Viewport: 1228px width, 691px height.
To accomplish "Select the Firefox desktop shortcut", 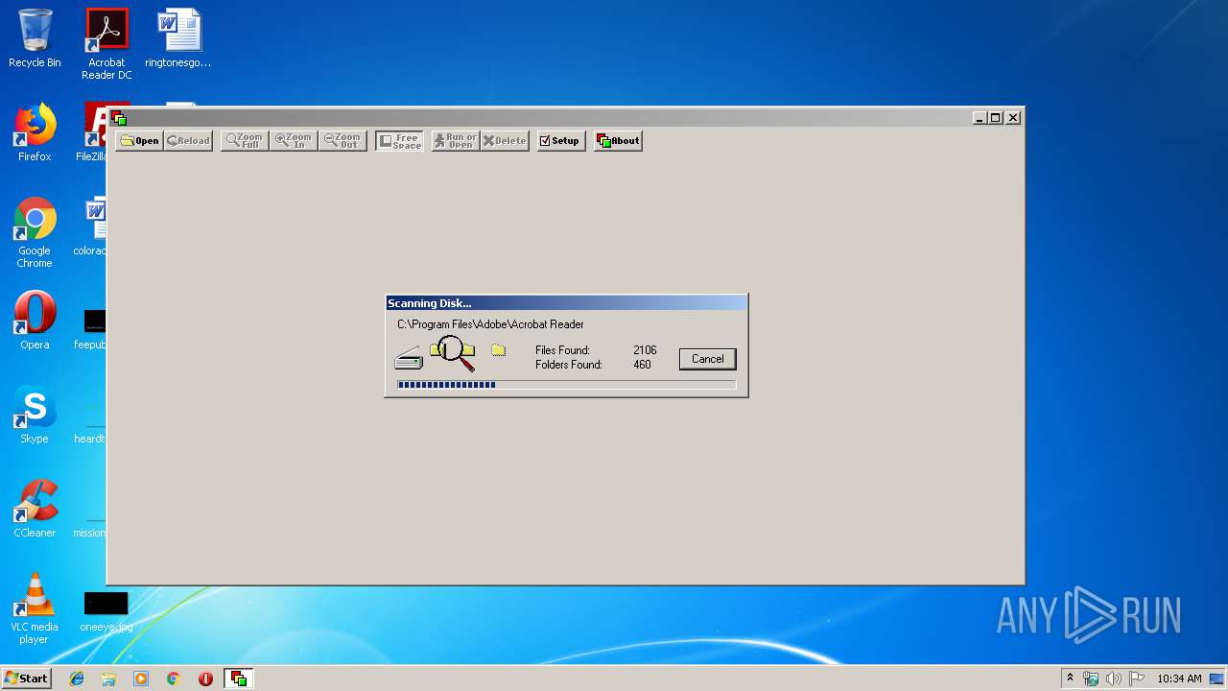I will (35, 132).
